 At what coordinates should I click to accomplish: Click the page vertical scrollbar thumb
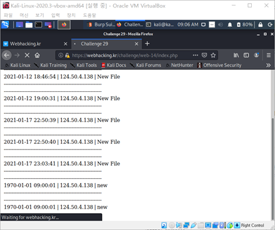coord(272,169)
